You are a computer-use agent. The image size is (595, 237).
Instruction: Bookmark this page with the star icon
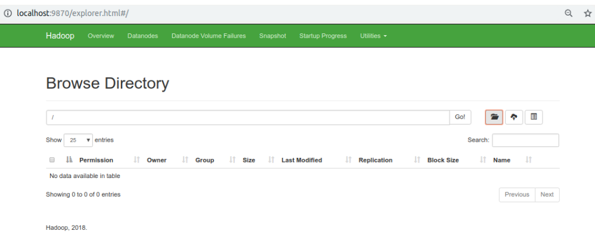point(587,13)
